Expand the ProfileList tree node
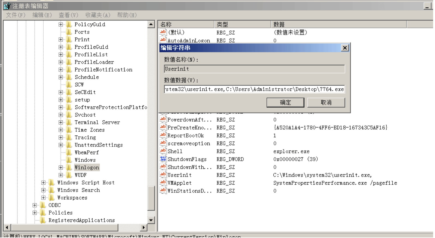Viewport: 435px width, 238px height. coord(61,54)
